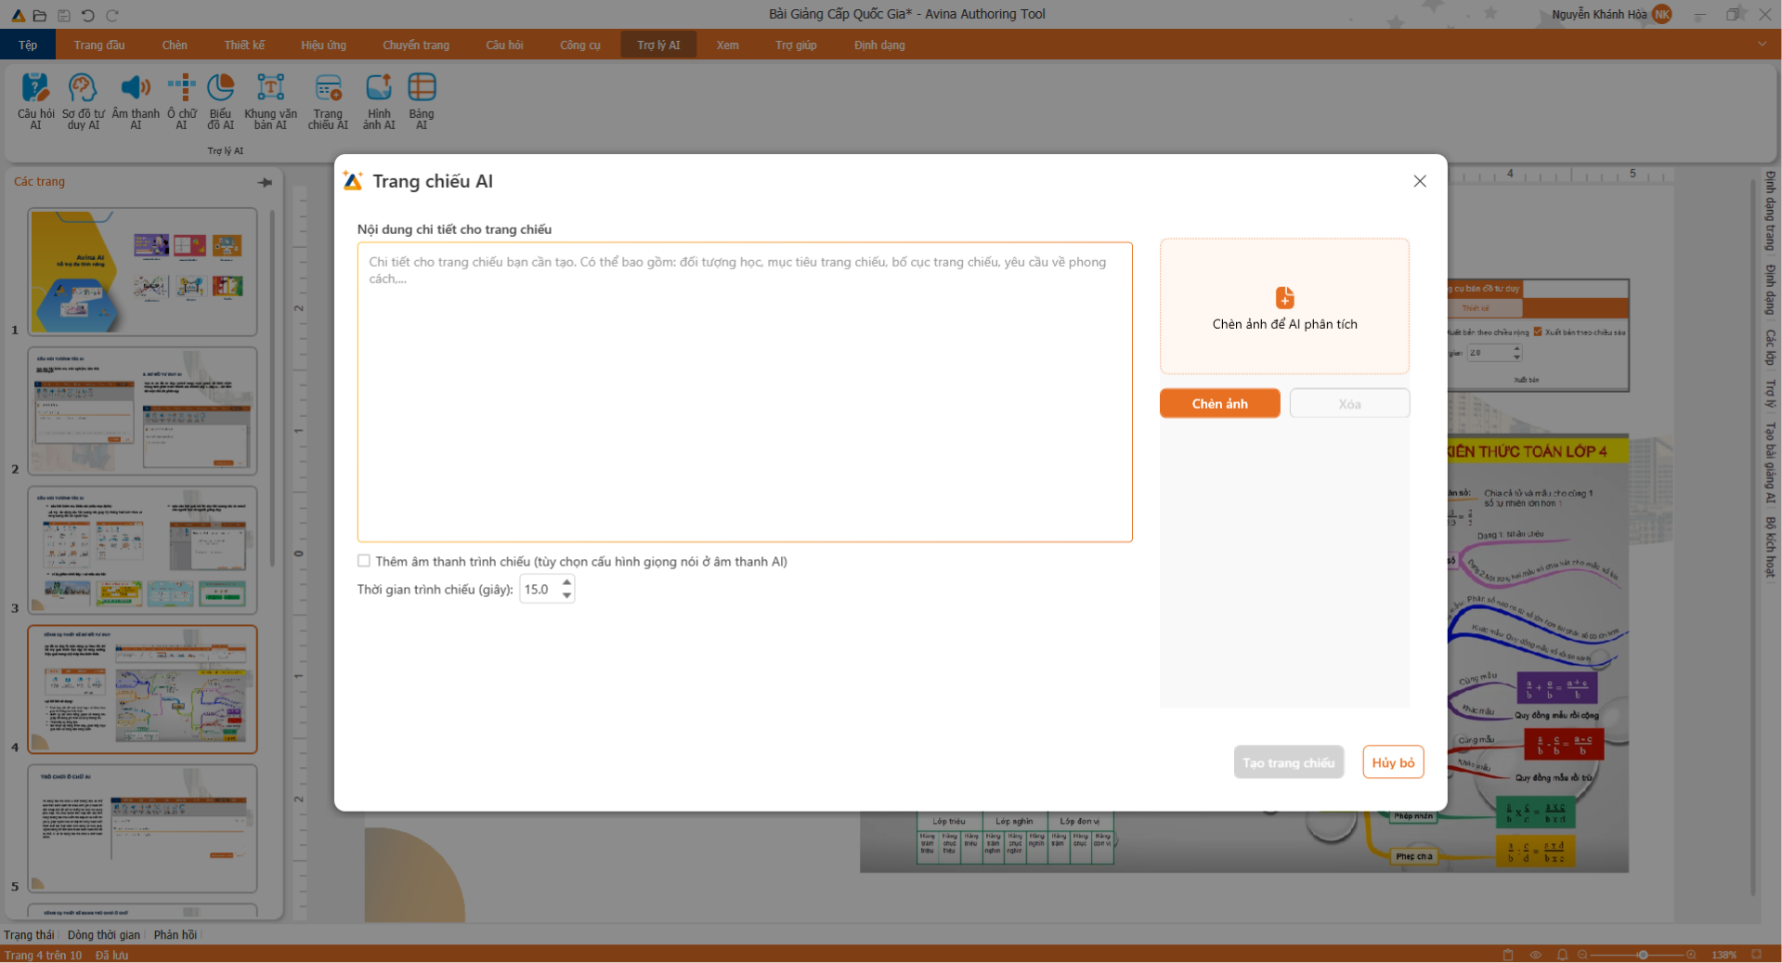The height and width of the screenshot is (963, 1782).
Task: Click the insert image plus icon
Action: pos(1284,297)
